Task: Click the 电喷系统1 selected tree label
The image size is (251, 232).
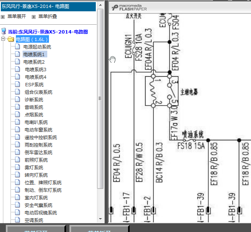Action: (35, 54)
